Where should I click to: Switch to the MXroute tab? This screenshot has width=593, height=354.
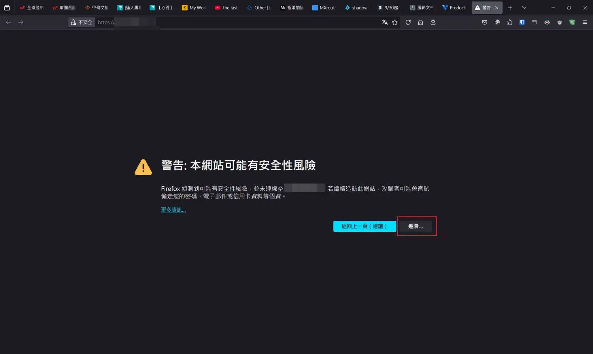(x=324, y=8)
